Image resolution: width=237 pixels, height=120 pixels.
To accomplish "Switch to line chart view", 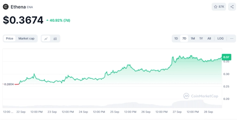I will click(46, 39).
